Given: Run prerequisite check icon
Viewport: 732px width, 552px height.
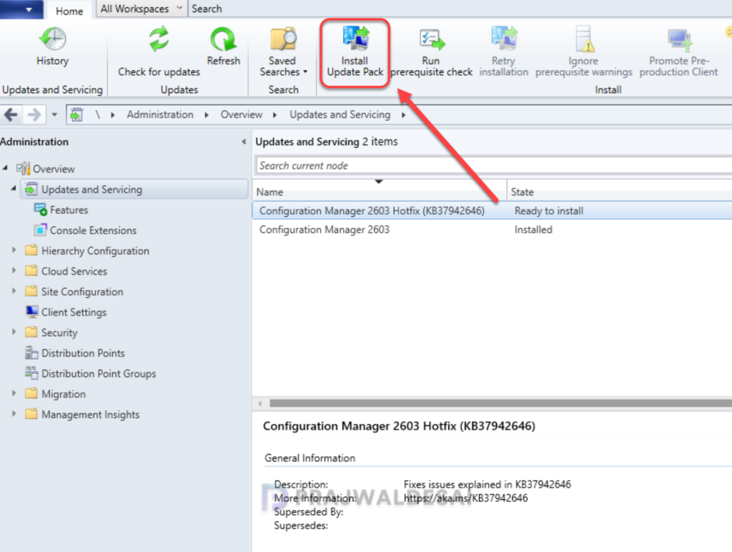Looking at the screenshot, I should (x=431, y=39).
